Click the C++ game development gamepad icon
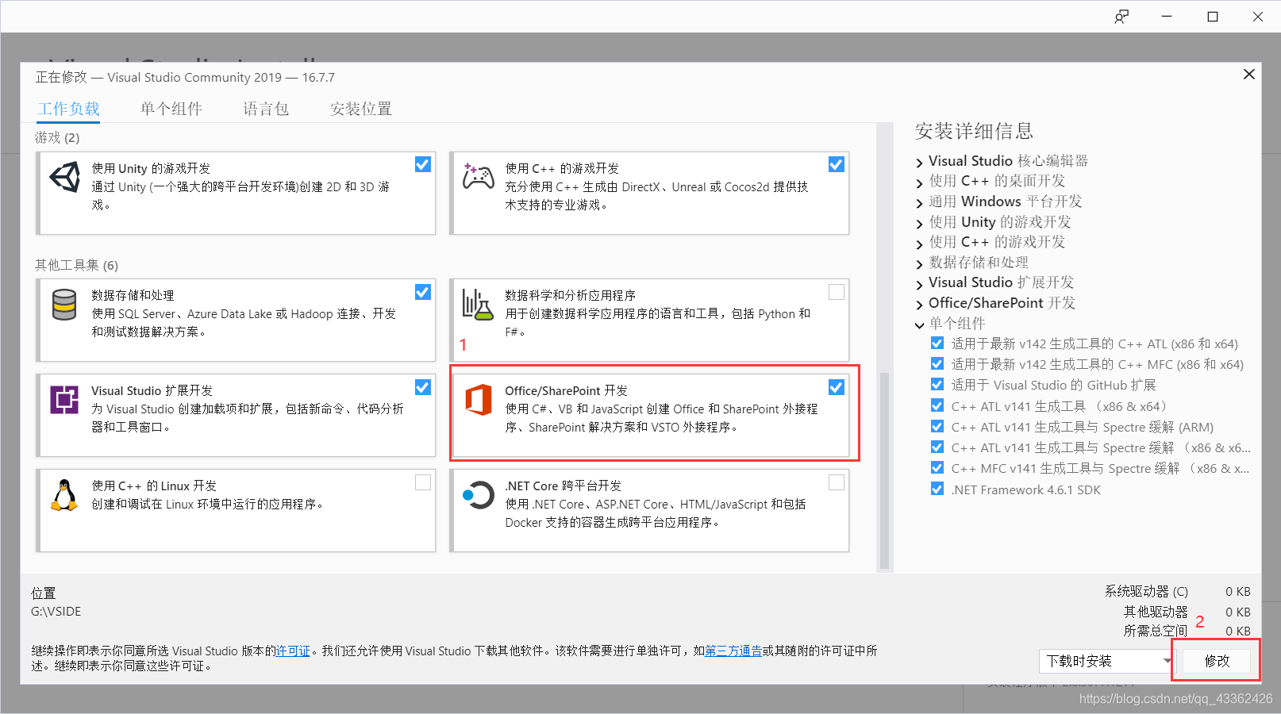The width and height of the screenshot is (1281, 714). click(479, 177)
